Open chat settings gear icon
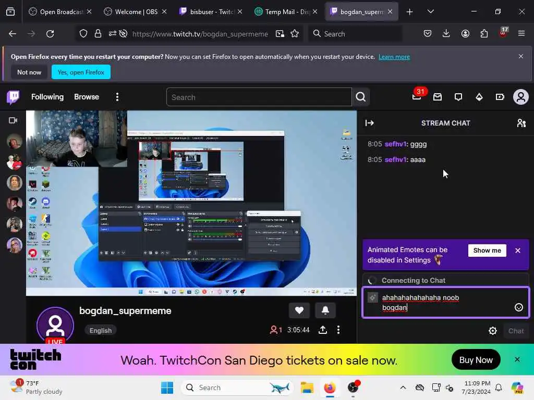This screenshot has width=534, height=400. (x=492, y=331)
